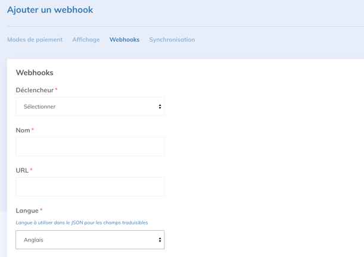
Task: Click the Langue JSON help text
Action: pyautogui.click(x=82, y=222)
